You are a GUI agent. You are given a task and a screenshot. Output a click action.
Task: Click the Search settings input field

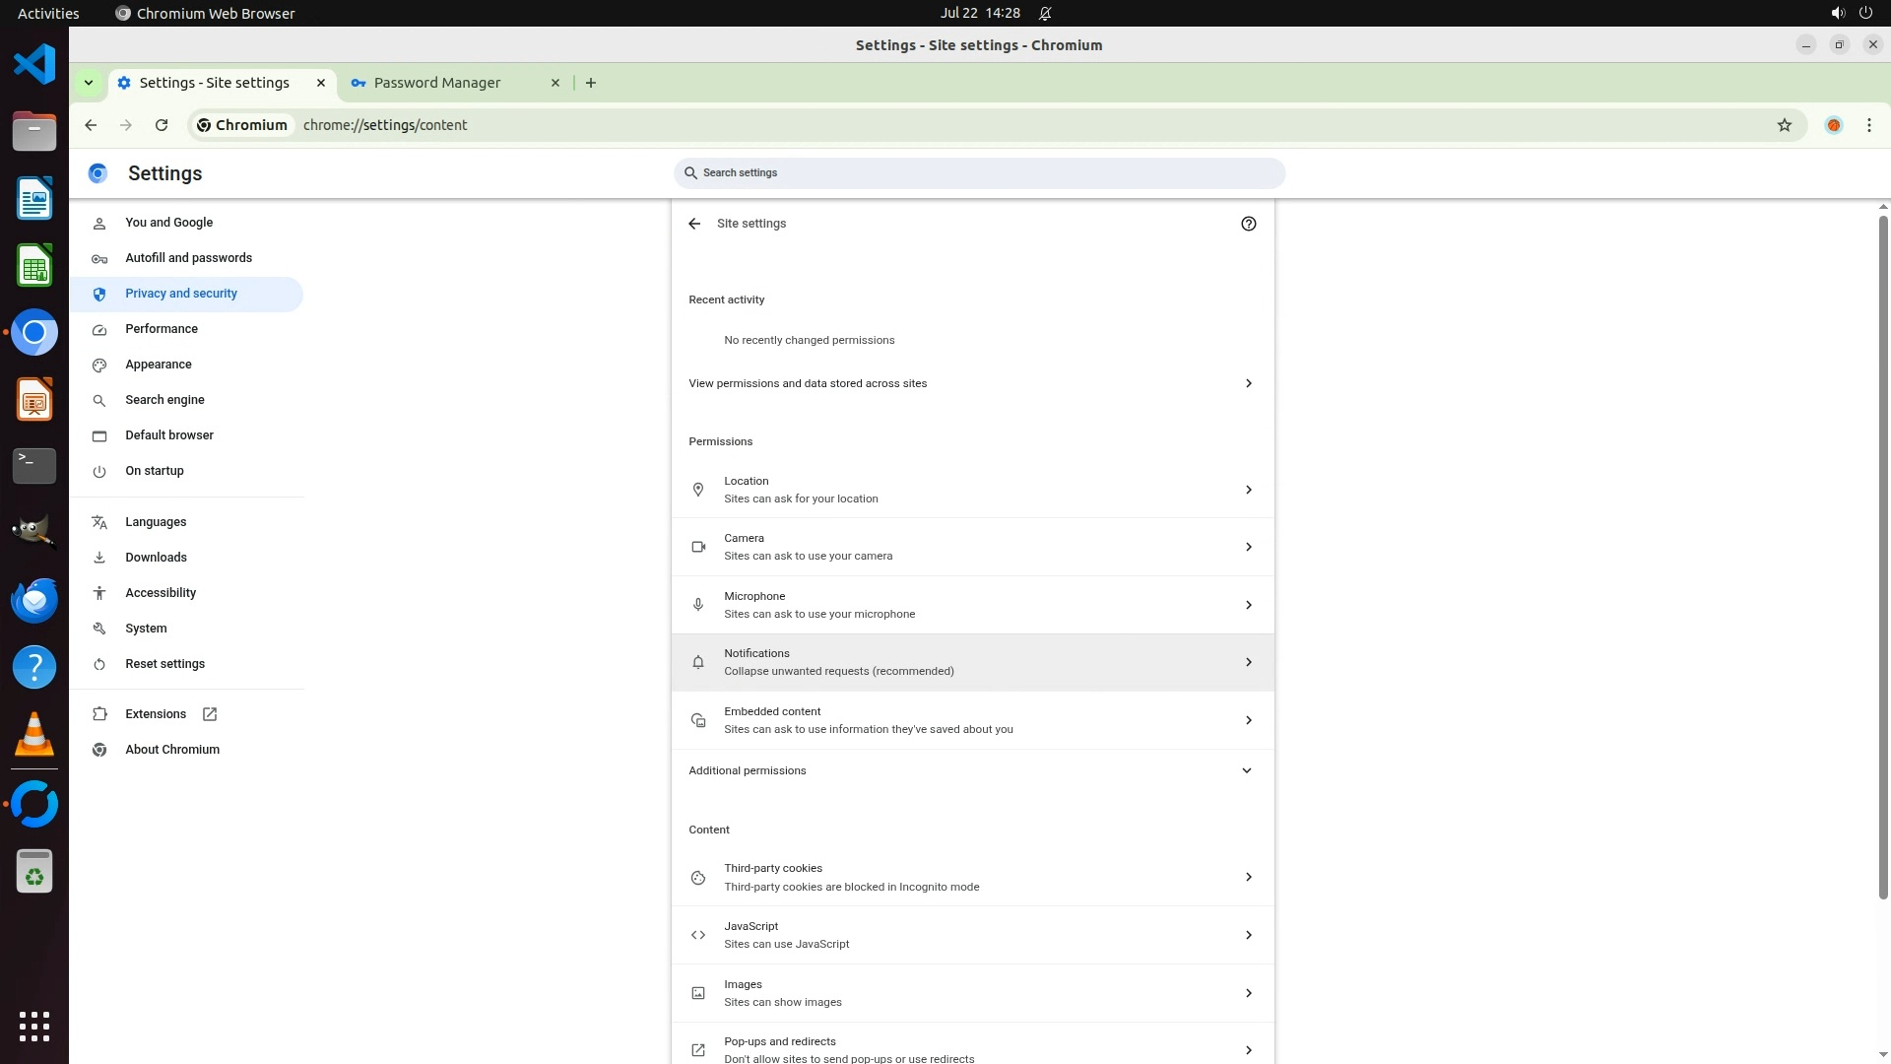point(979,173)
